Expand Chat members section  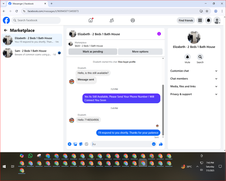tap(194, 79)
